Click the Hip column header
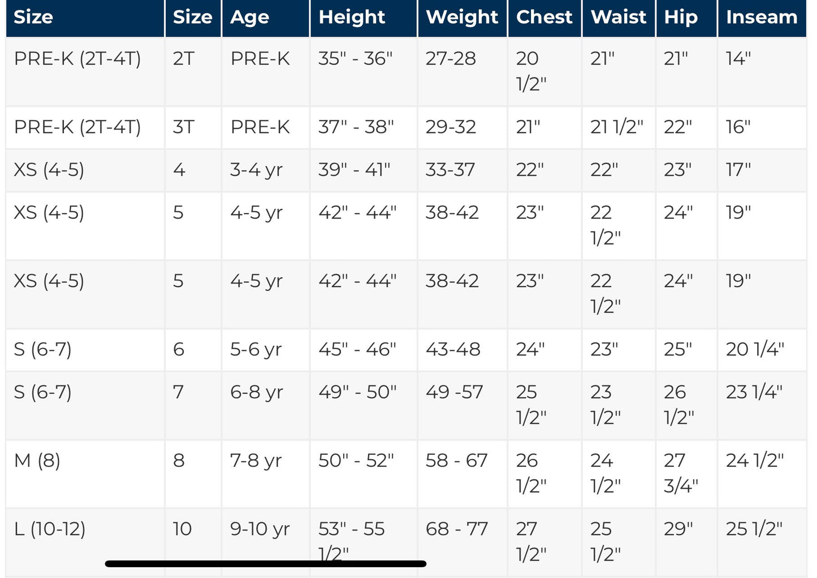 tap(681, 18)
